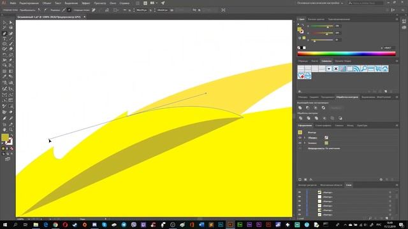Viewport: 408px width, 229px height.
Task: Open the workspace switcher dropdown at top
Action: coord(320,3)
